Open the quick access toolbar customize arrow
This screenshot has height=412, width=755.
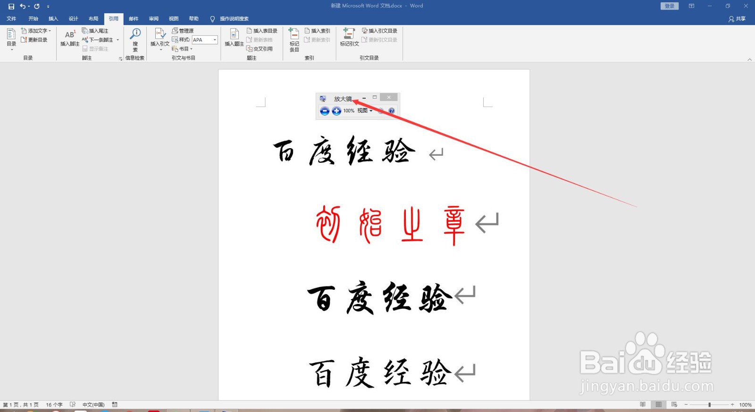click(x=48, y=7)
